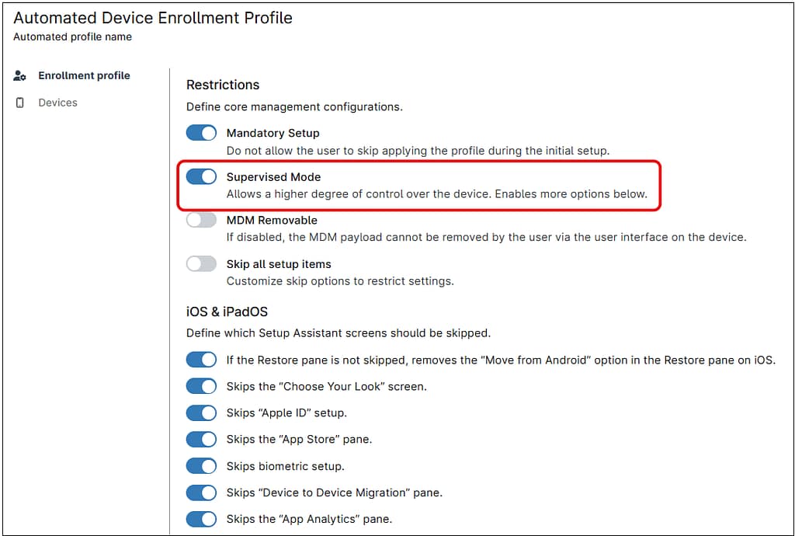Click the Supervised Mode label
This screenshot has width=795, height=536.
(273, 177)
